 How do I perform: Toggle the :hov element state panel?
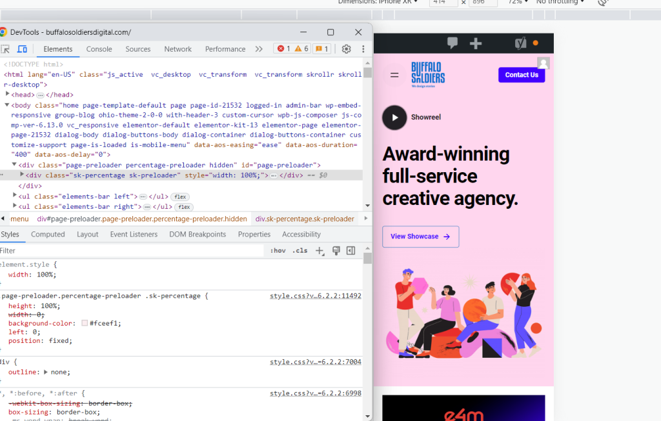tap(278, 251)
